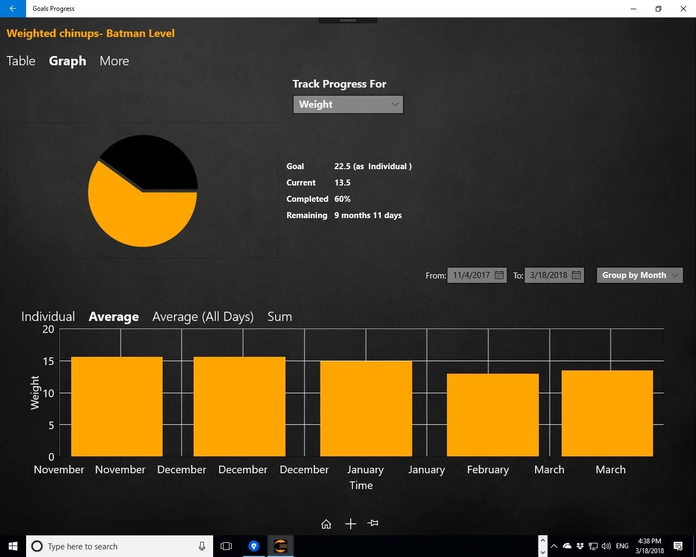Image resolution: width=696 pixels, height=557 pixels.
Task: Select the Graph tab
Action: tap(67, 61)
